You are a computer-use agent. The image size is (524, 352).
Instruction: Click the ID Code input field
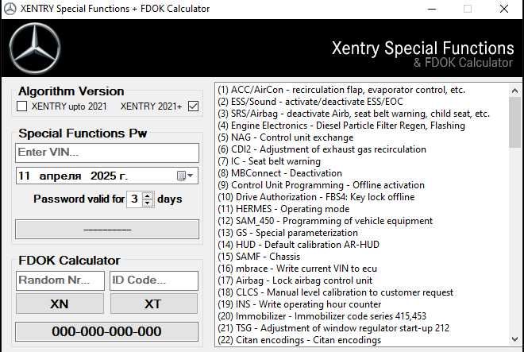[154, 280]
